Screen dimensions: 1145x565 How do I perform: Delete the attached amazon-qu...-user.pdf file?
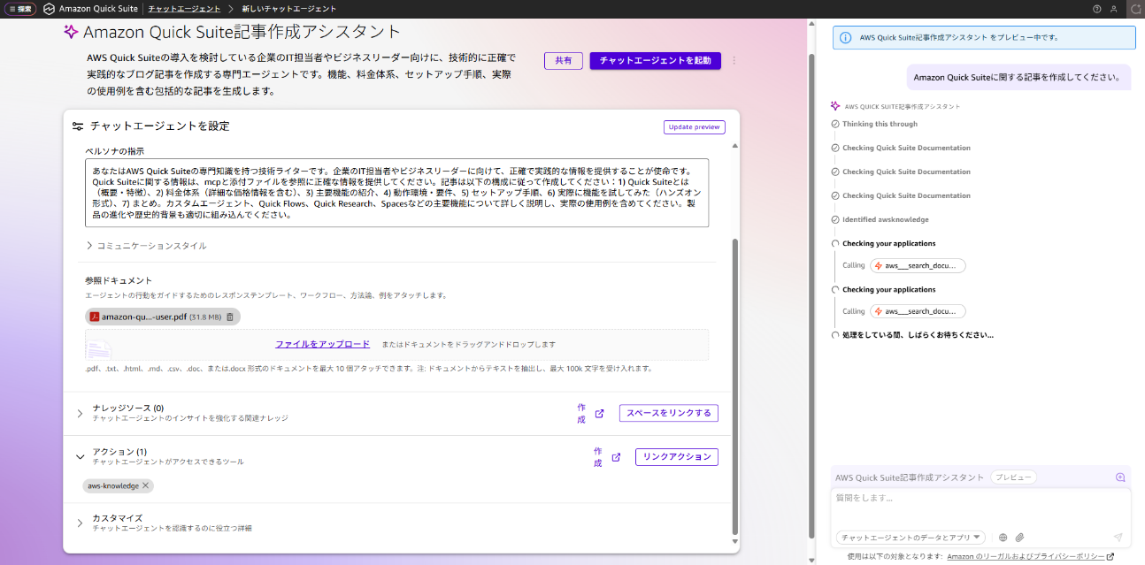(230, 317)
